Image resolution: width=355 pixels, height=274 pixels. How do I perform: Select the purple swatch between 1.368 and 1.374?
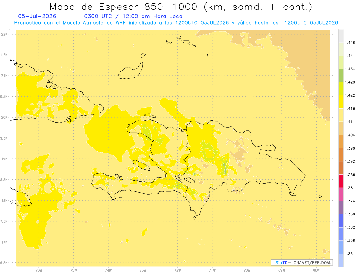click(341, 207)
